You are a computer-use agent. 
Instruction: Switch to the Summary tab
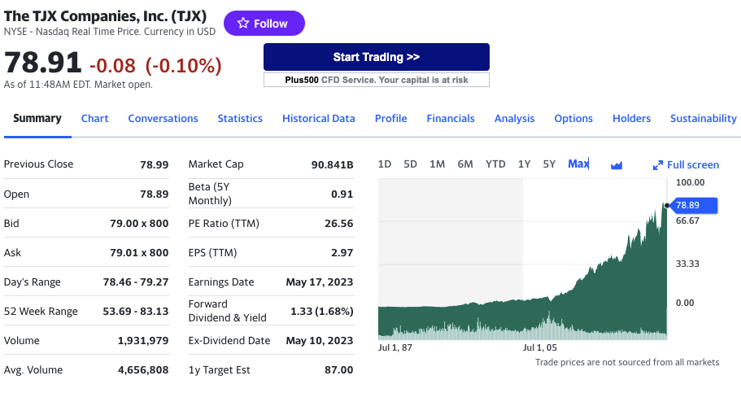coord(37,118)
